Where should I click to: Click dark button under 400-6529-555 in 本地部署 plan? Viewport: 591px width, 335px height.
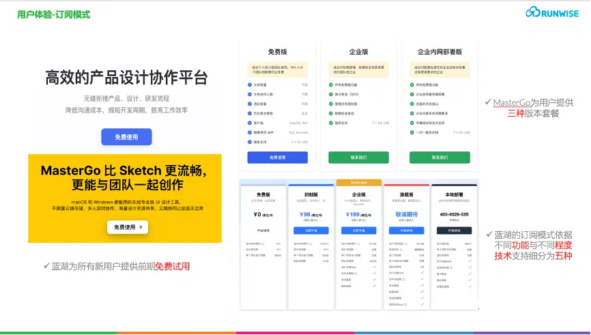pos(455,230)
